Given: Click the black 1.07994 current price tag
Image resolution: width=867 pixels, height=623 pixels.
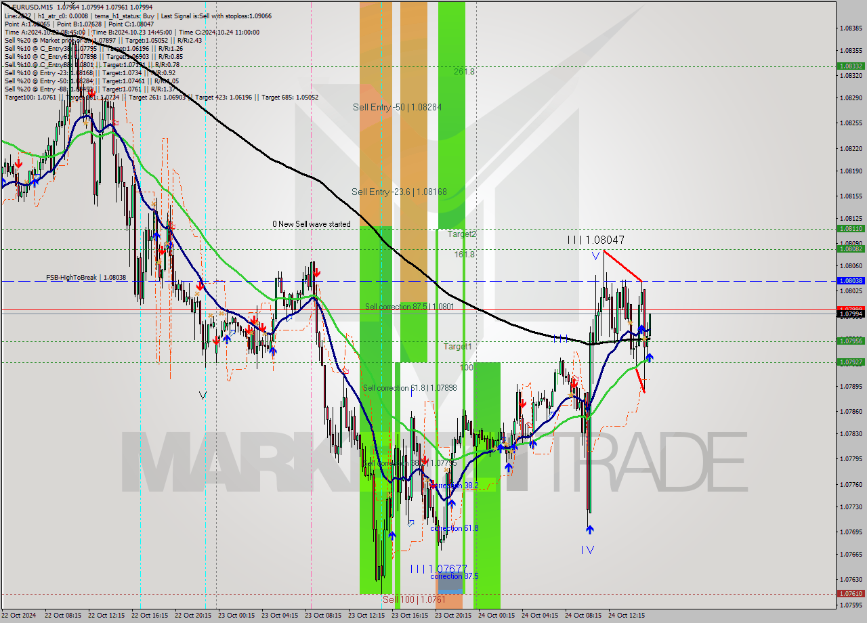Looking at the screenshot, I should (851, 314).
